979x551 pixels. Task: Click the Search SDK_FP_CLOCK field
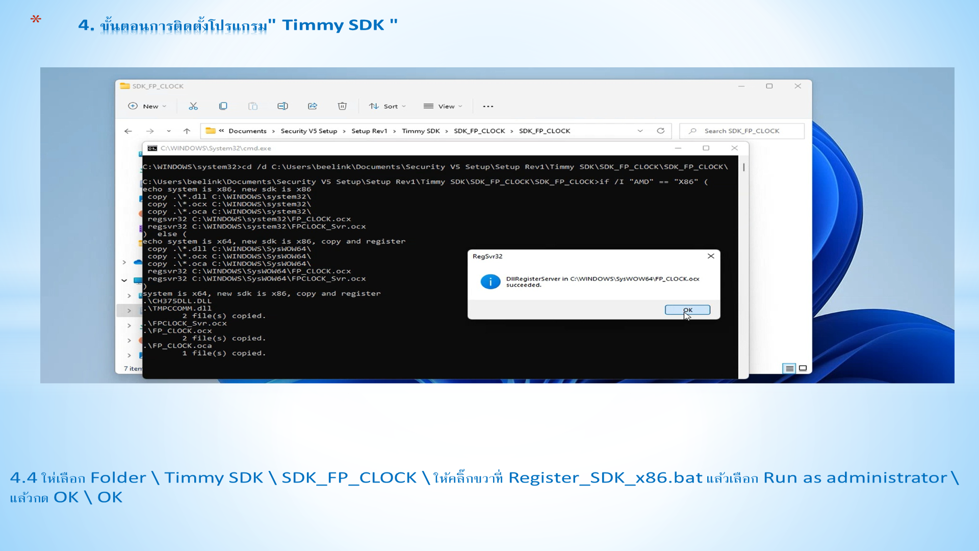(x=742, y=131)
